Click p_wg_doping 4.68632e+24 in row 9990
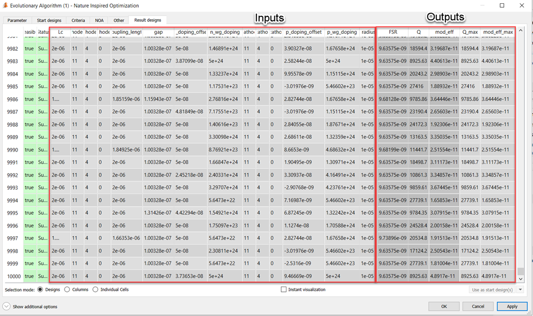Screen dimensions: 533x316 tap(342, 150)
